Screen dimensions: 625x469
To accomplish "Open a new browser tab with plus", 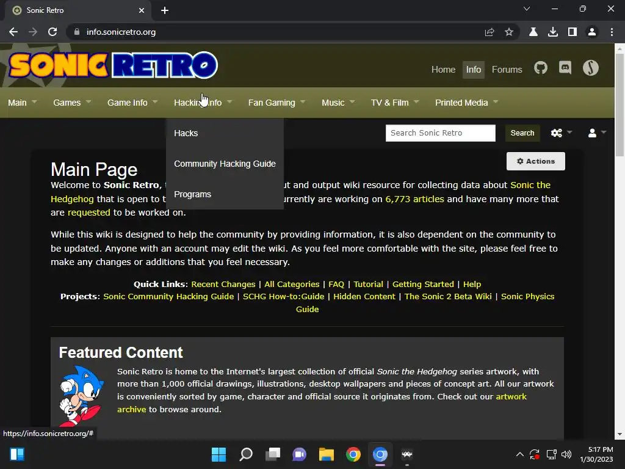I will [165, 10].
